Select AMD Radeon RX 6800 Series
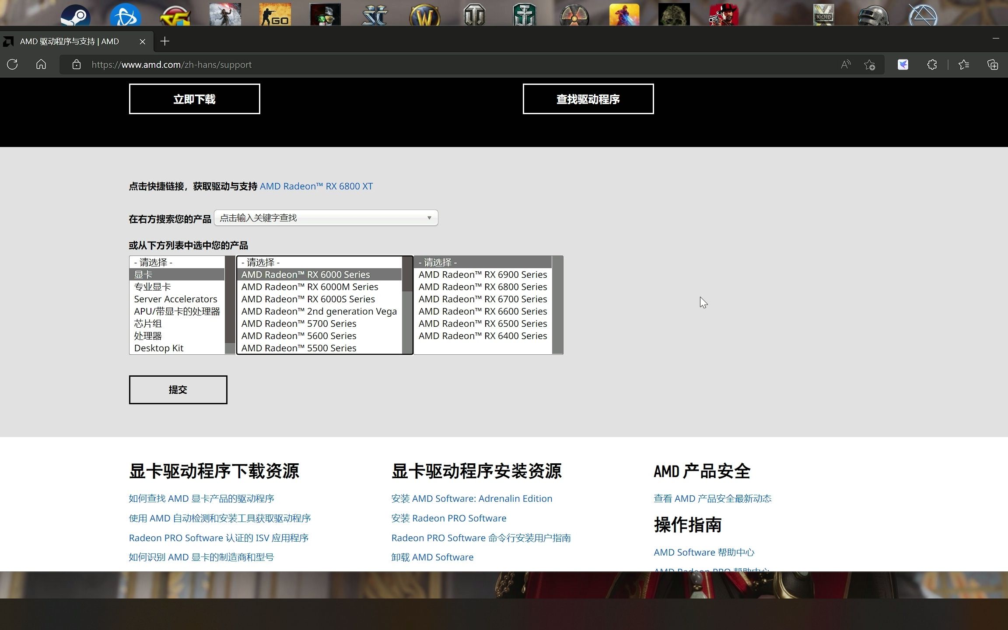The height and width of the screenshot is (630, 1008). pos(483,287)
